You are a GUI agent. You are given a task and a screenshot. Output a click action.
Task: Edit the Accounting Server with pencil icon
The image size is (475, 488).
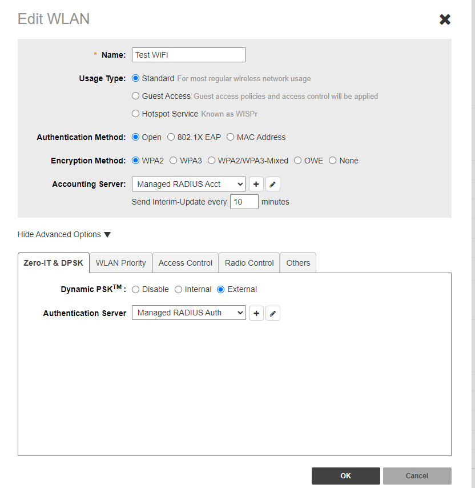273,184
